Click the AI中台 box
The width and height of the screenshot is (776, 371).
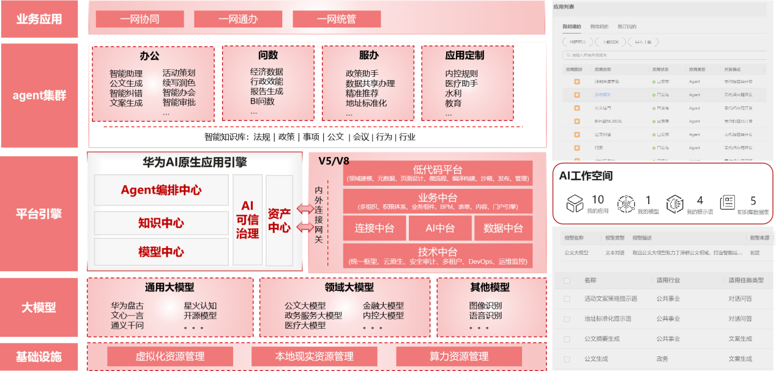[439, 228]
